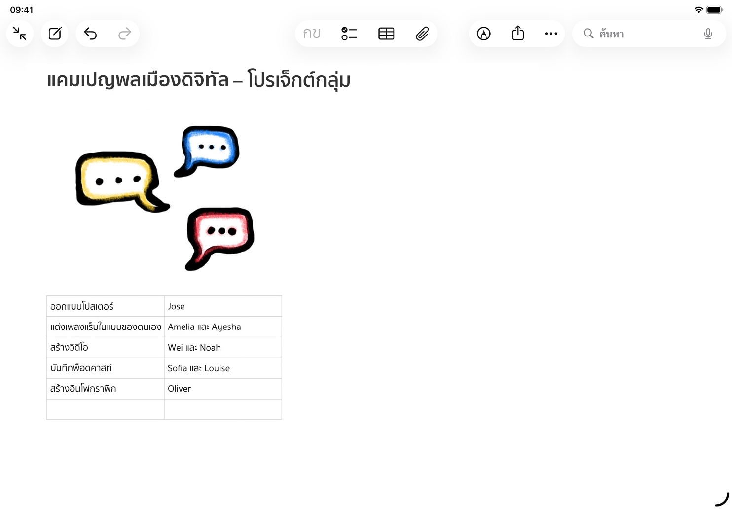Tap the corner swipe handle at bottom right
The image size is (732, 509).
point(722,499)
